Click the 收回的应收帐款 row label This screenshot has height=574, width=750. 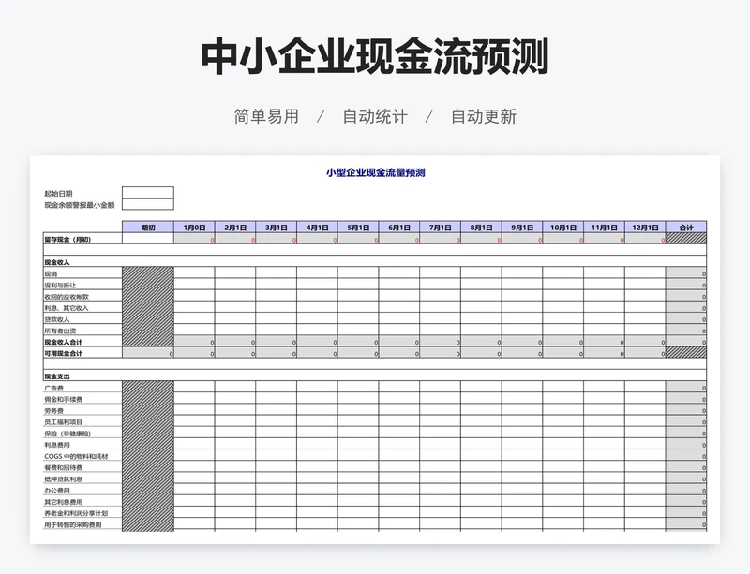[x=67, y=296]
